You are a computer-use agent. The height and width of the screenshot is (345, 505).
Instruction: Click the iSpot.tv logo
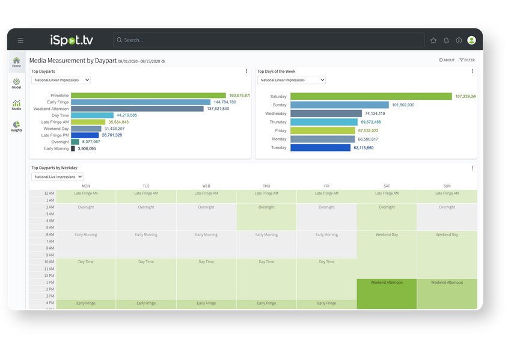click(72, 40)
